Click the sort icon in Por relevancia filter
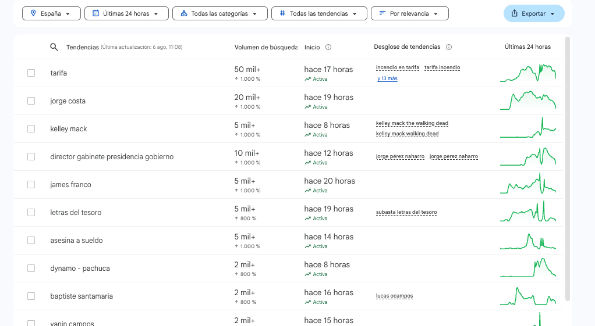The width and height of the screenshot is (595, 326). click(x=382, y=13)
